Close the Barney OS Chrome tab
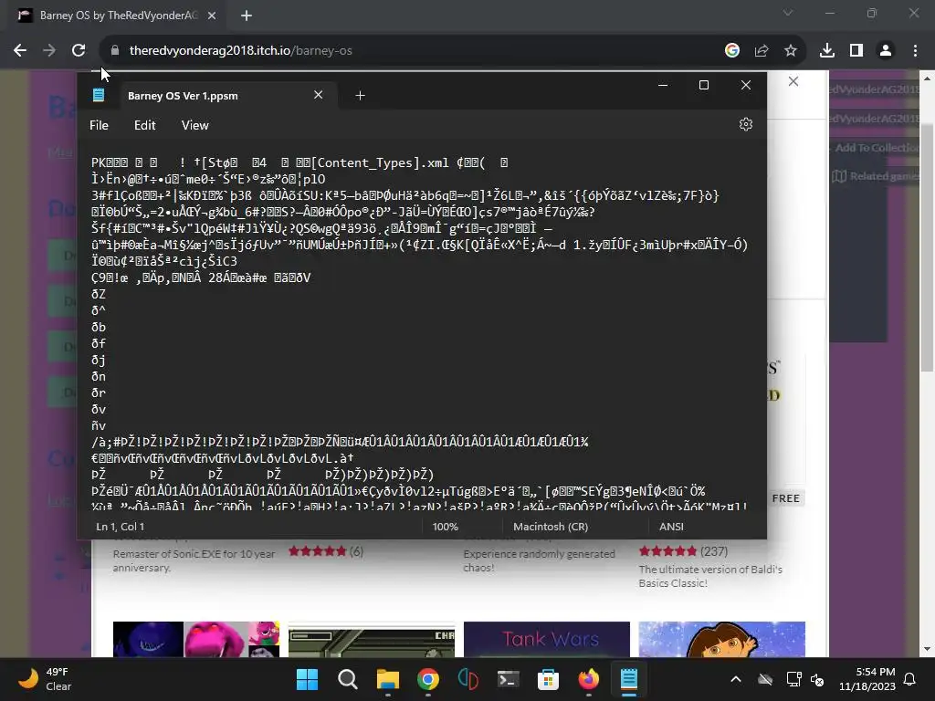 (x=212, y=16)
